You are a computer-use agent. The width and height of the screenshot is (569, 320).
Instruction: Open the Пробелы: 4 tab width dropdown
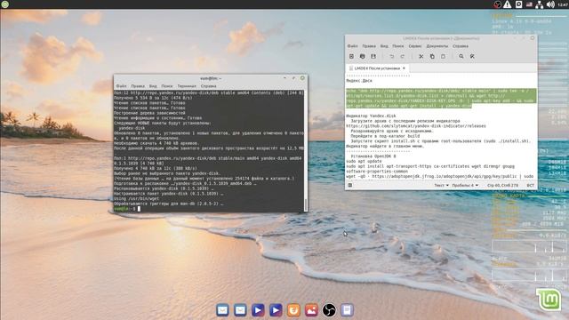coord(465,185)
